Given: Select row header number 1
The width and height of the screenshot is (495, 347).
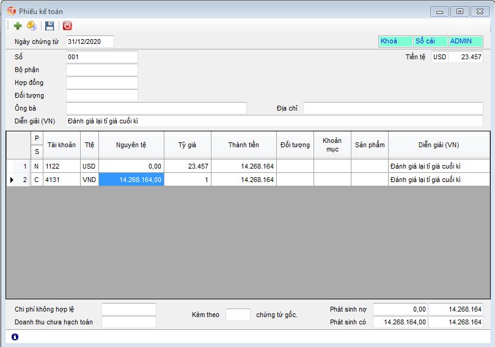Looking at the screenshot, I should tap(18, 166).
